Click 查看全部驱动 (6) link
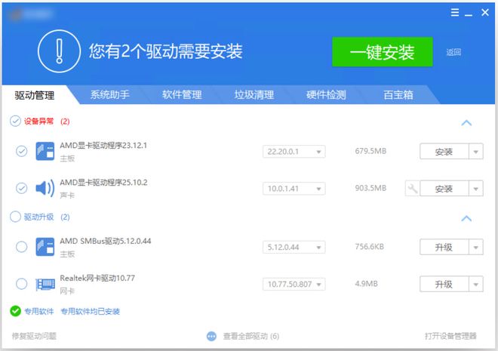This screenshot has width=498, height=351. tap(251, 336)
